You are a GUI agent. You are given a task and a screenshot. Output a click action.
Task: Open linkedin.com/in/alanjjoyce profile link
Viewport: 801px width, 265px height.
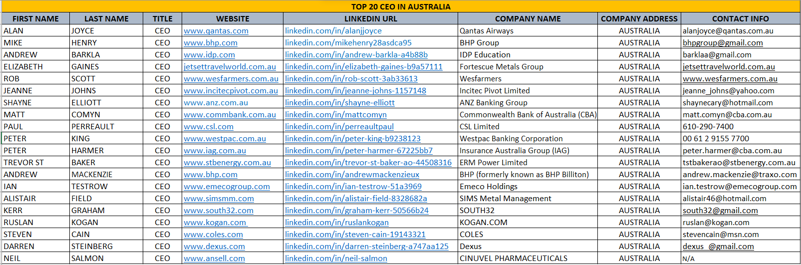pyautogui.click(x=333, y=31)
